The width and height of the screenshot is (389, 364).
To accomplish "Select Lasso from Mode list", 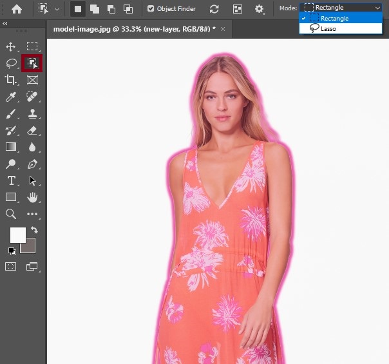I will coord(341,28).
